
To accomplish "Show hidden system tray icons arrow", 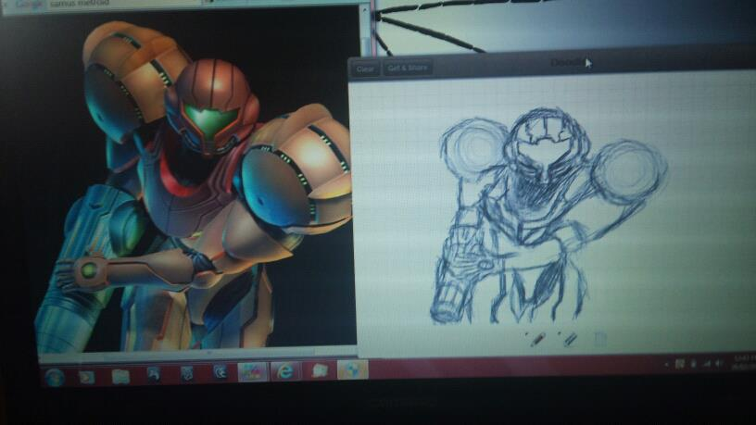I will click(667, 365).
